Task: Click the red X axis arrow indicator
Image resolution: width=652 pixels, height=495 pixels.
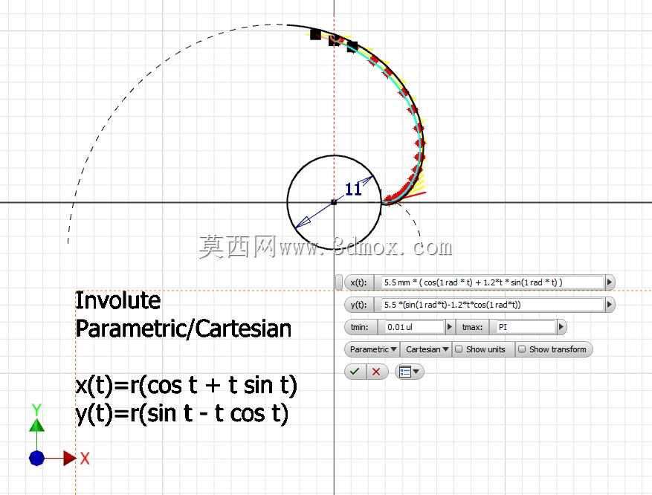Action: tap(70, 459)
